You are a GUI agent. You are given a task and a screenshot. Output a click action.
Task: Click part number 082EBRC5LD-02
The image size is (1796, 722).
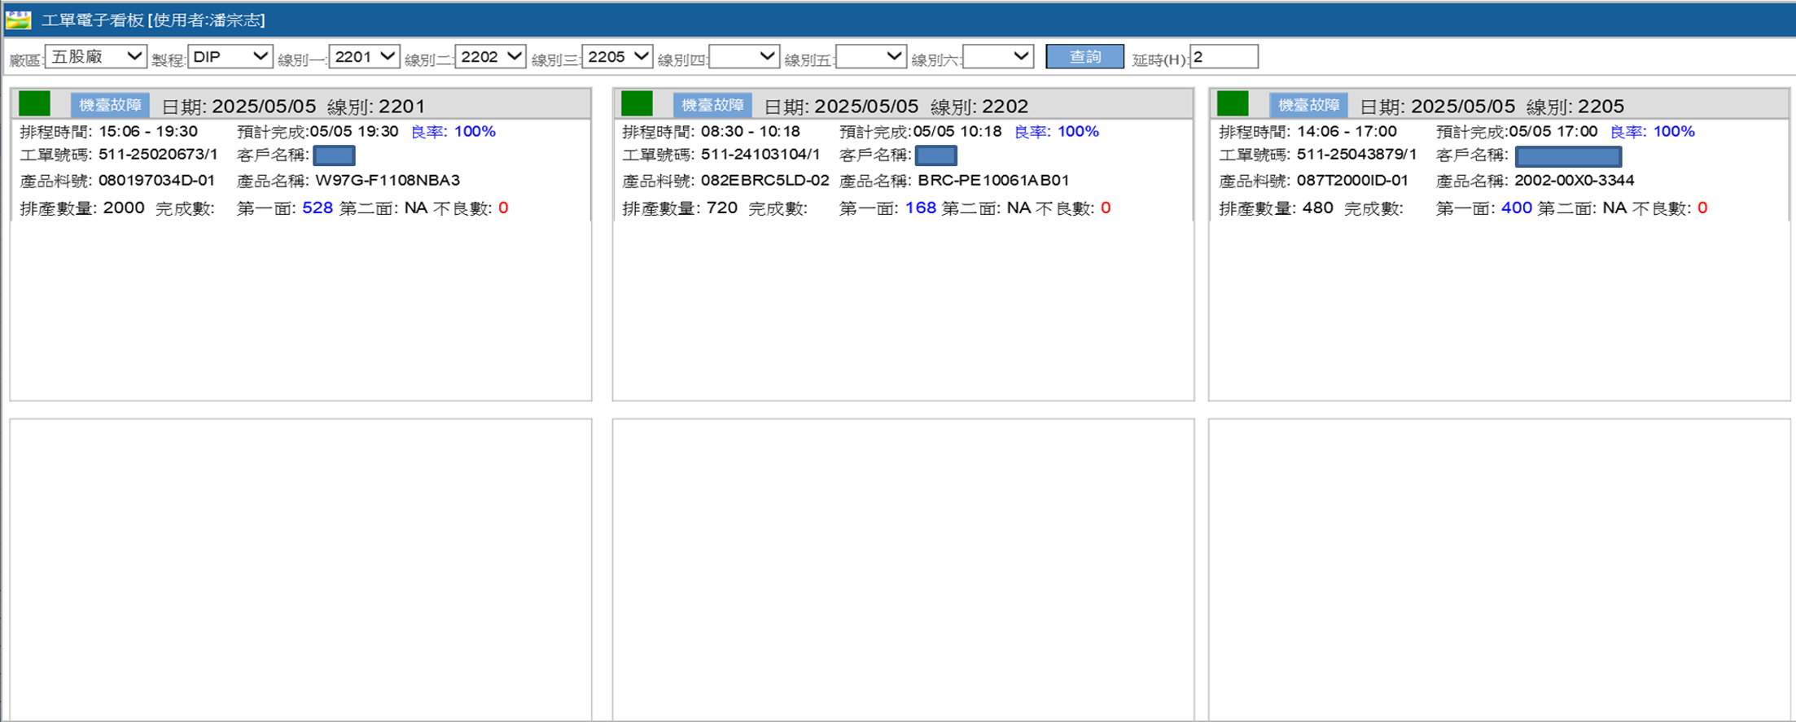point(765,181)
